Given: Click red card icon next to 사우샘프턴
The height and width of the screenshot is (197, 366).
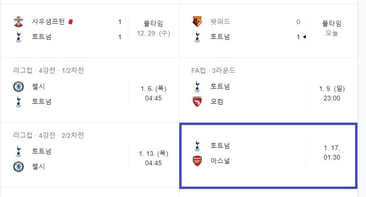Looking at the screenshot, I should point(71,22).
